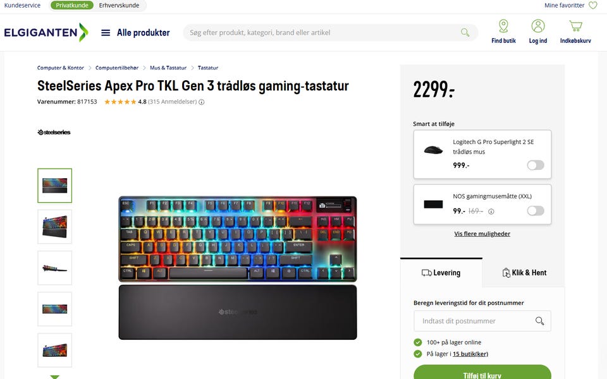Expand Vis flere muligheder add-on options
The width and height of the screenshot is (607, 379).
[482, 234]
